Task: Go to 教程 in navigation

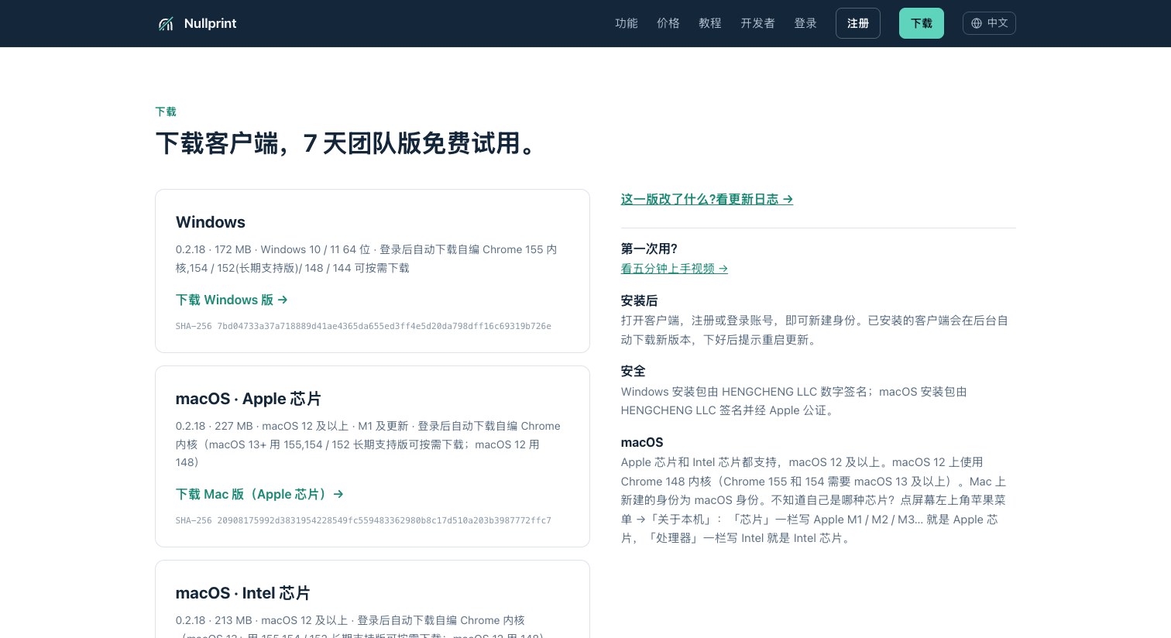Action: [x=710, y=23]
